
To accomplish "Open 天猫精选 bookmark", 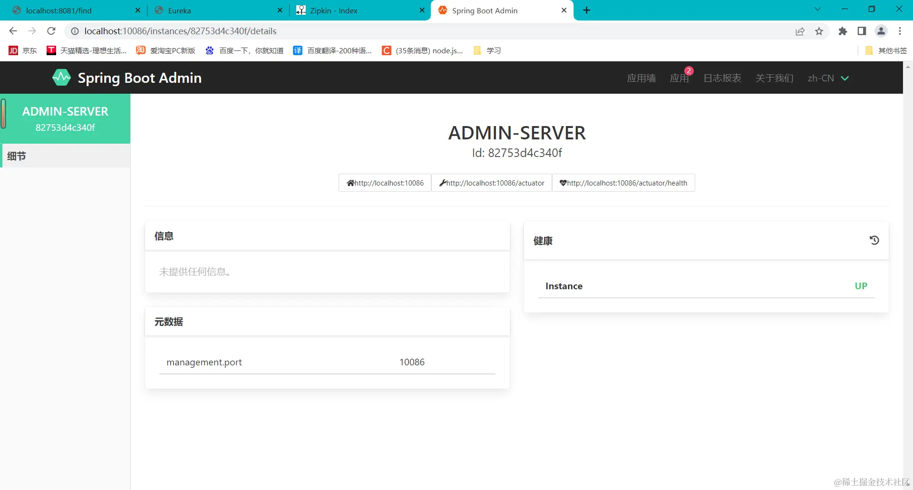I will (x=87, y=50).
